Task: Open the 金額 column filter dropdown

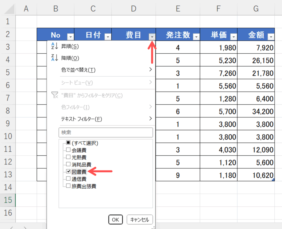Action: (x=271, y=37)
